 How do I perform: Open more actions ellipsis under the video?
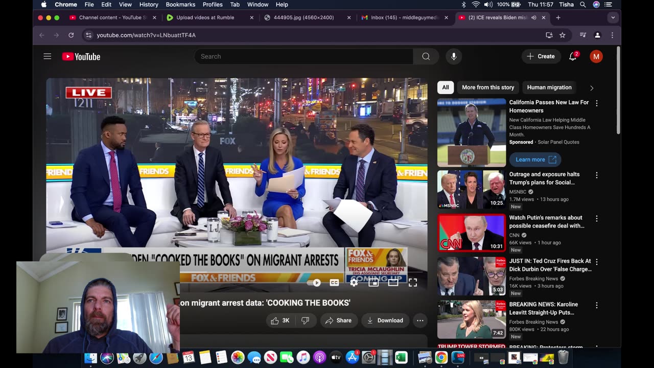click(420, 320)
